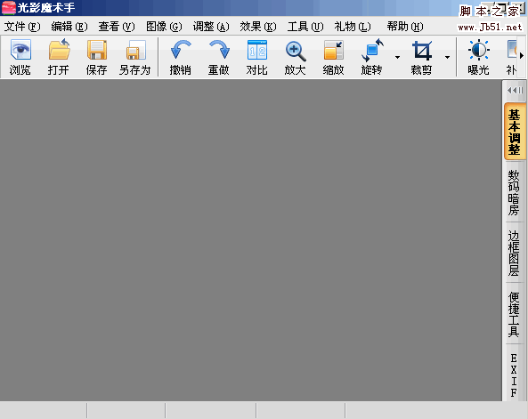The width and height of the screenshot is (528, 419).
Task: Open the 查看(V) menu
Action: tap(117, 27)
